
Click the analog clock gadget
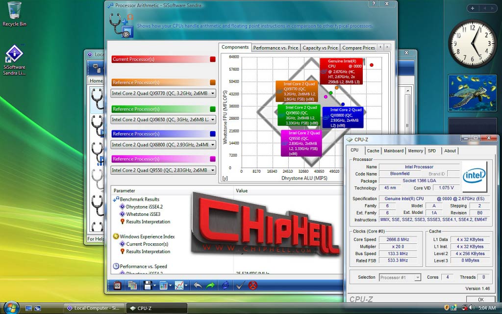point(472,44)
